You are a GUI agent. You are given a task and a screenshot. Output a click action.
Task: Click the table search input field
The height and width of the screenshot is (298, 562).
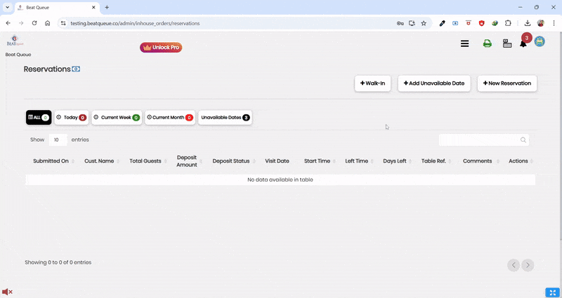(479, 140)
